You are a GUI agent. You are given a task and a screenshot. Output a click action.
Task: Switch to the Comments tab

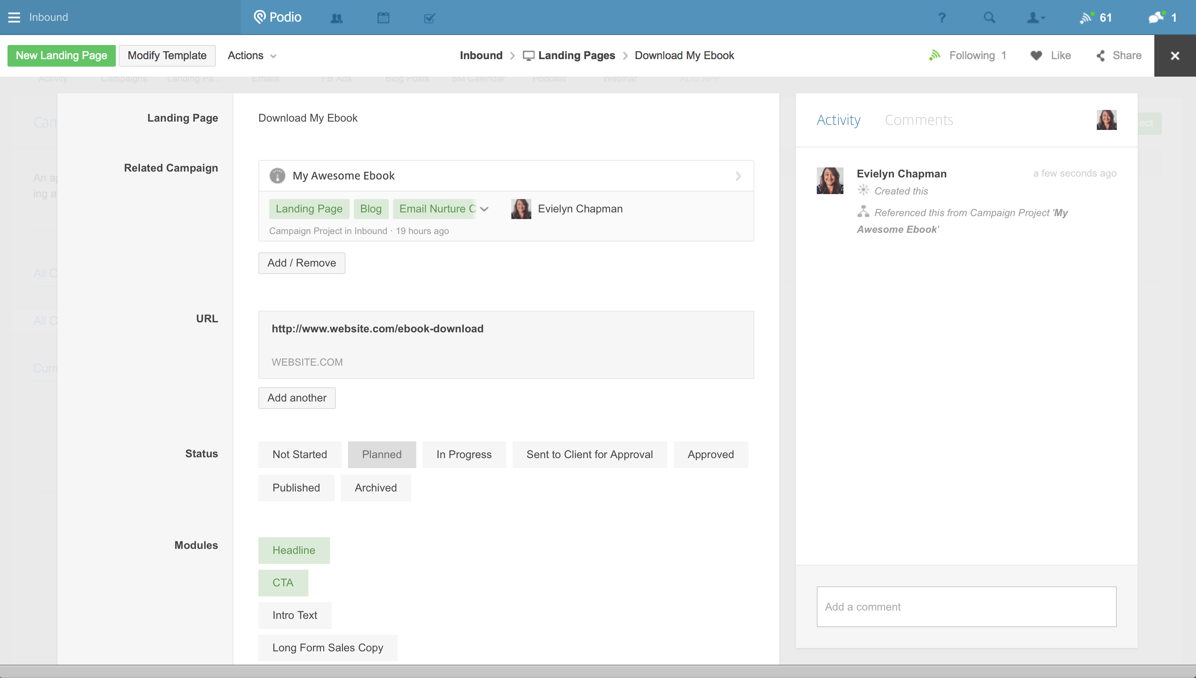coord(918,120)
